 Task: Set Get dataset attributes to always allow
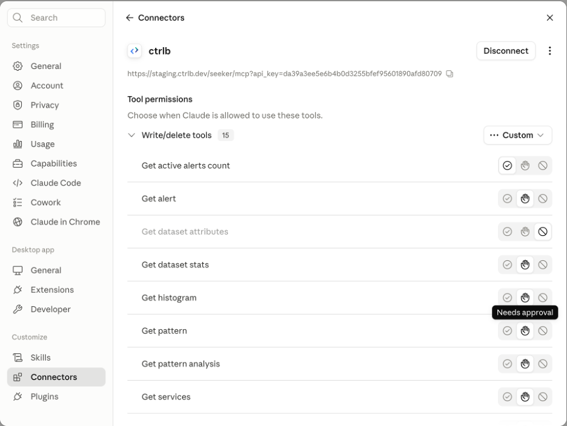[508, 232]
